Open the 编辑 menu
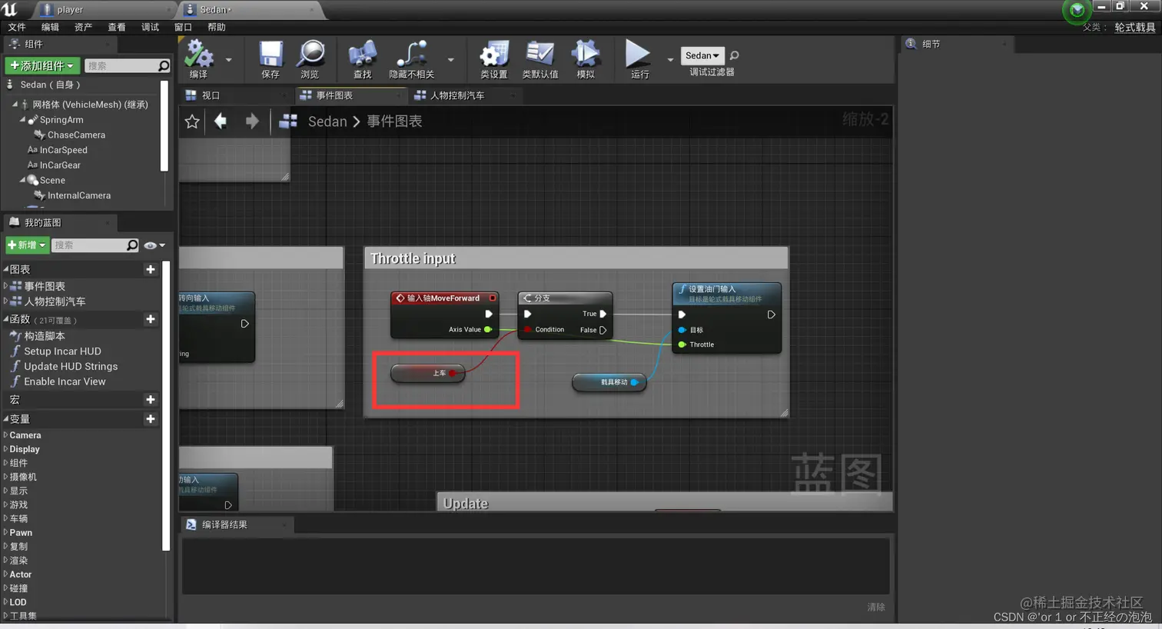 click(x=50, y=27)
